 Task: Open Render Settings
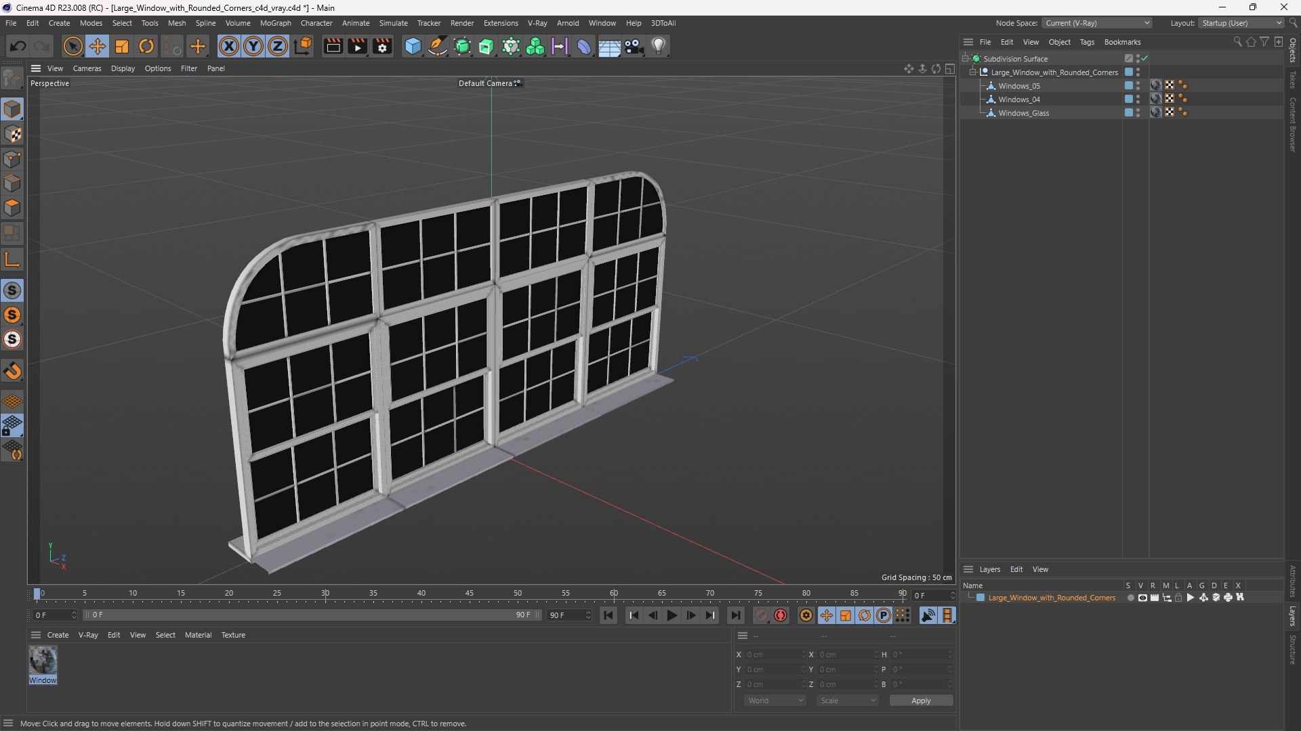point(382,46)
